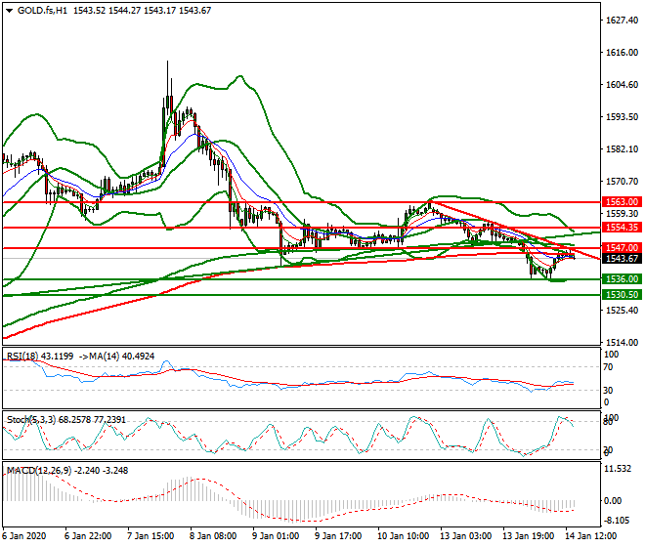Image resolution: width=645 pixels, height=547 pixels.
Task: Click the 9 Jan 01:00 time label
Action: point(276,536)
